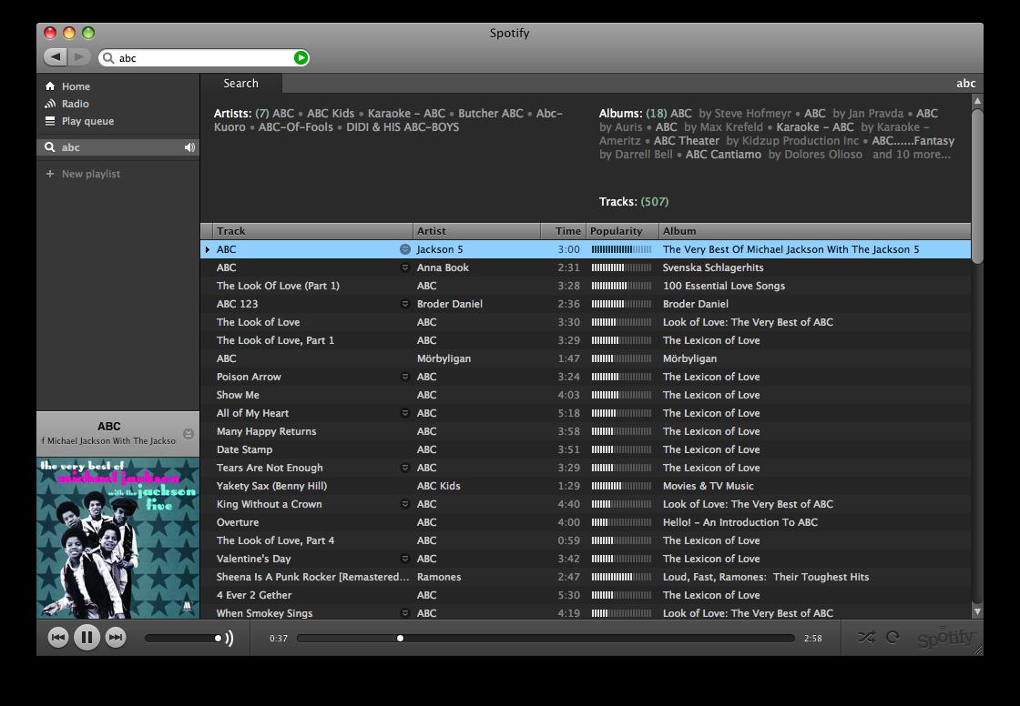Click album 'Movies & TV Music'
Viewport: 1020px width, 706px height.
[708, 486]
